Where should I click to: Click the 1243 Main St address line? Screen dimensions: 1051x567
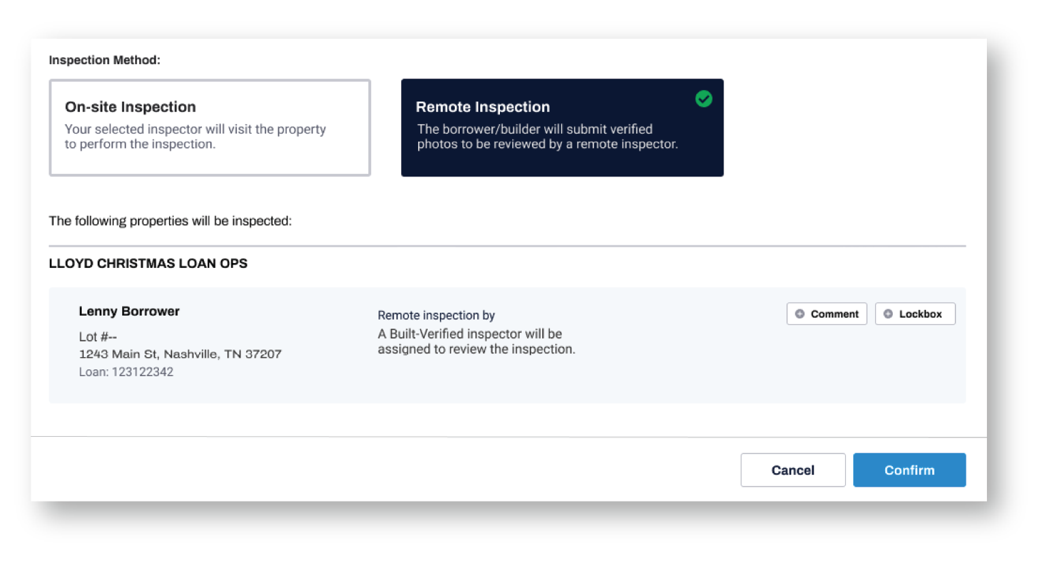point(180,354)
